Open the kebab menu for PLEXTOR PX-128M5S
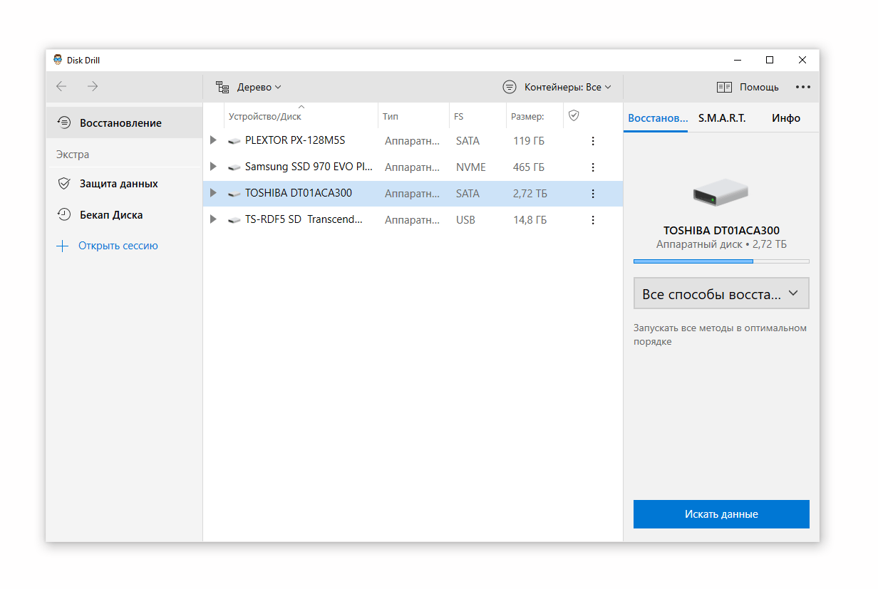The height and width of the screenshot is (589, 878). click(x=593, y=141)
